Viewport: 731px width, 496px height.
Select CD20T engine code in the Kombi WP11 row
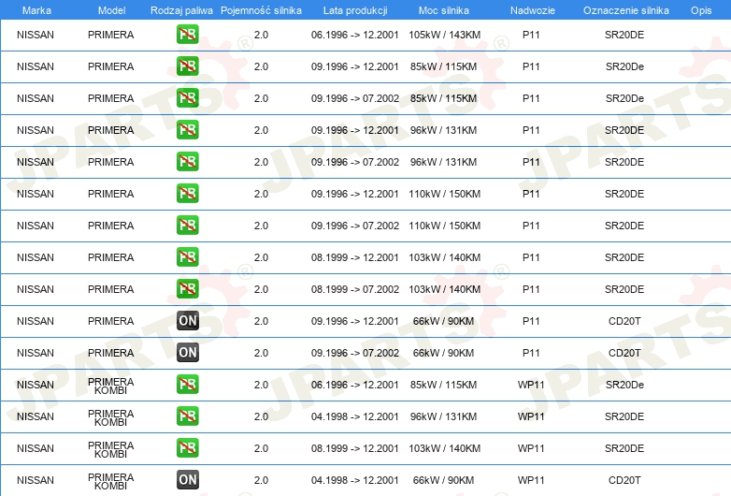[x=624, y=480]
